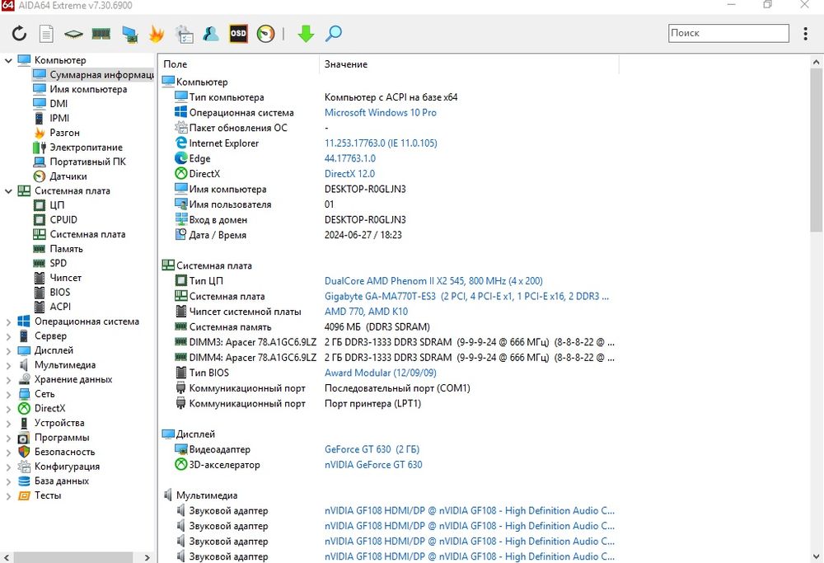Open CPUID tree item
The image size is (824, 563).
(x=63, y=220)
